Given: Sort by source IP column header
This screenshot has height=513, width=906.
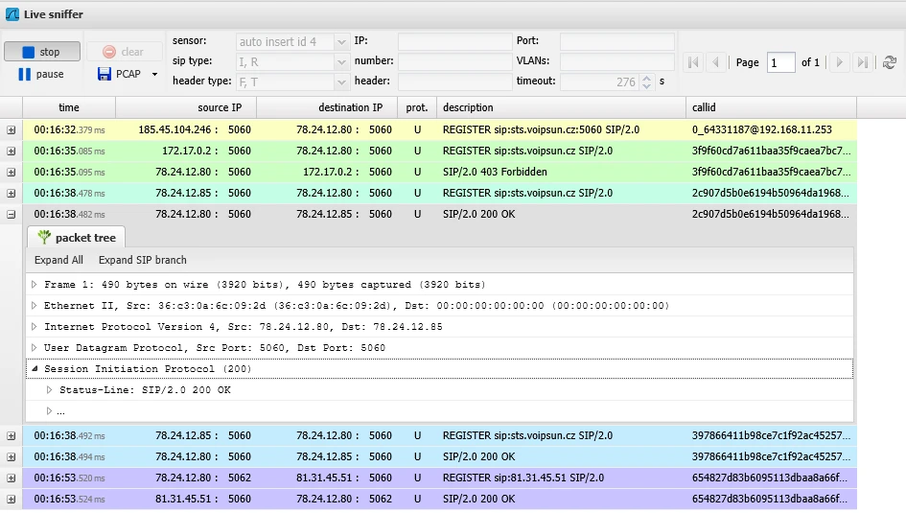Looking at the screenshot, I should tap(186, 107).
